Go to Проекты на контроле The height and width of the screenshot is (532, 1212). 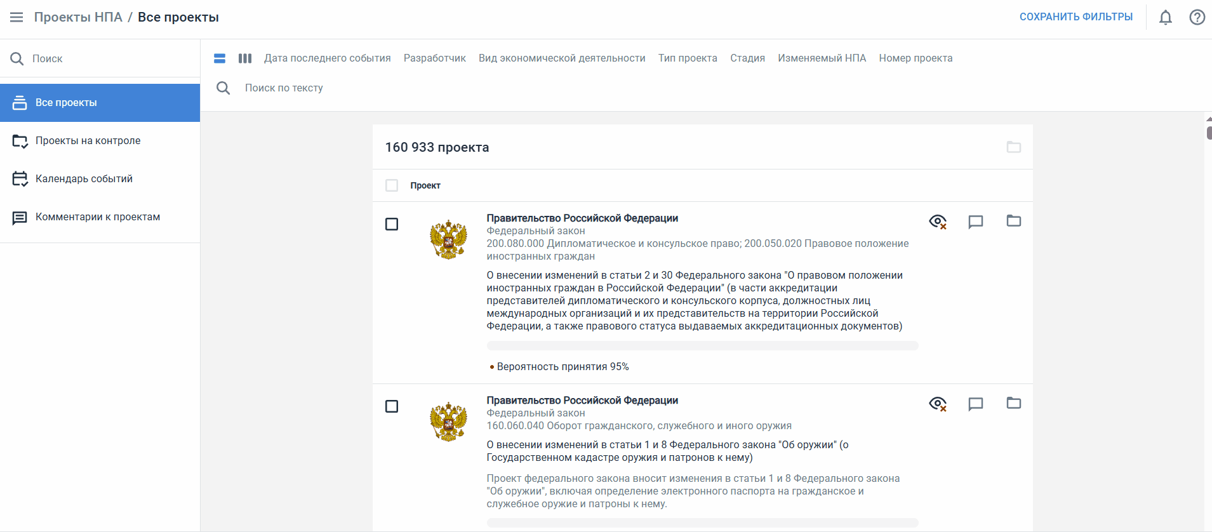click(88, 141)
